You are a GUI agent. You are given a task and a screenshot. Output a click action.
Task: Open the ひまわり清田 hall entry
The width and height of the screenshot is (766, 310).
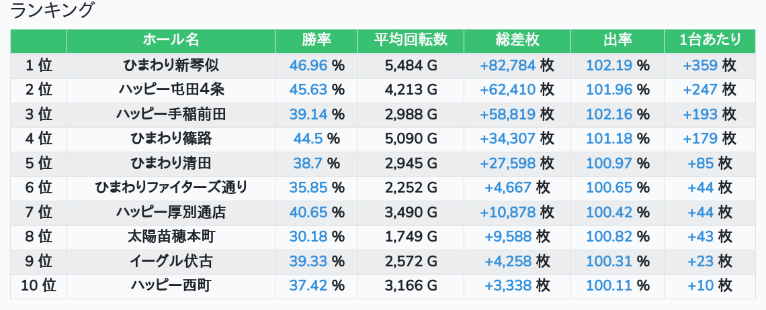tap(171, 163)
